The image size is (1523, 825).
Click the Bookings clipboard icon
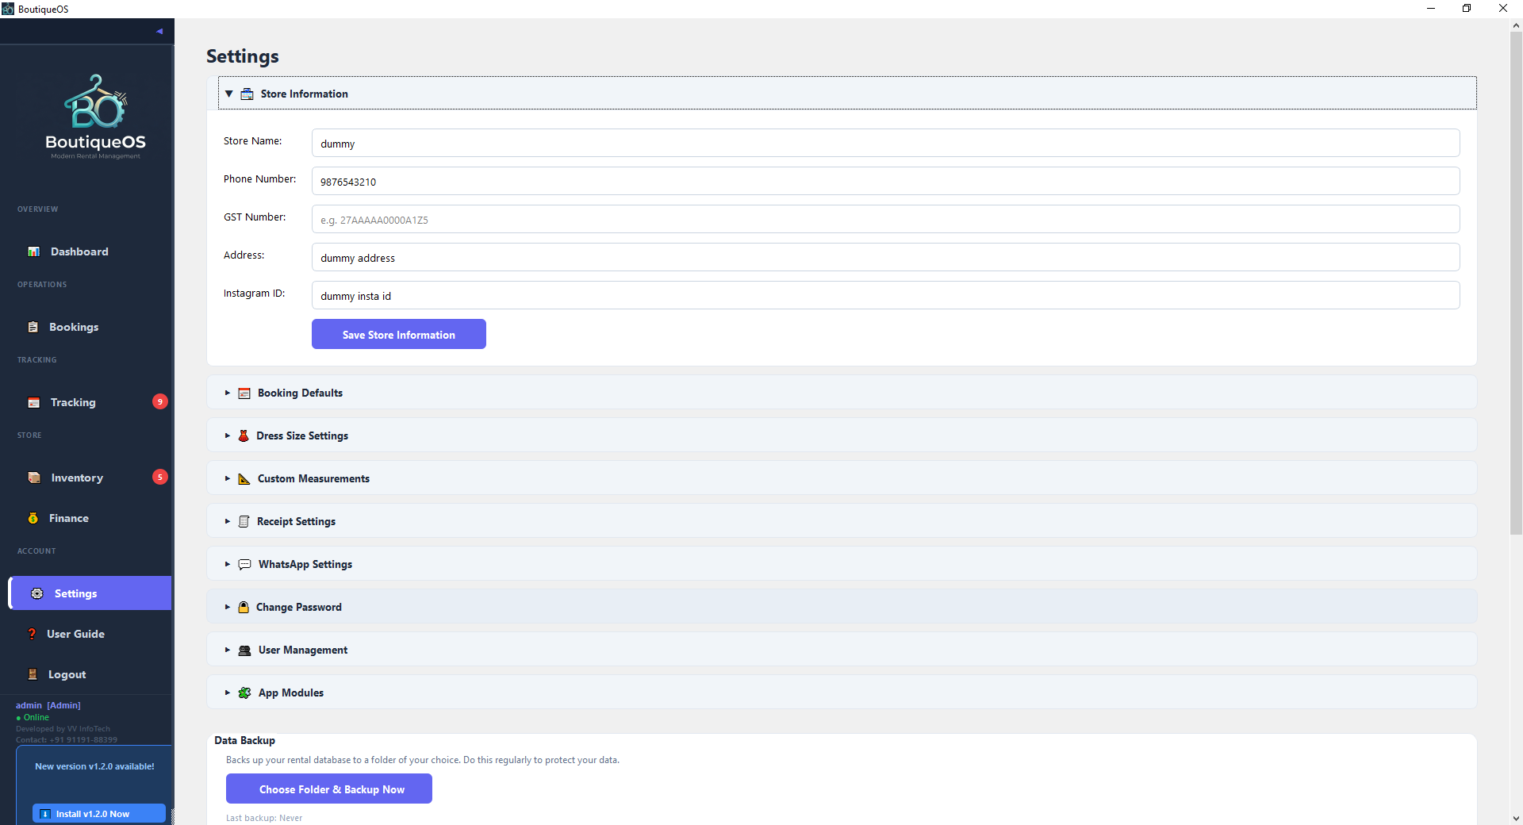[33, 327]
